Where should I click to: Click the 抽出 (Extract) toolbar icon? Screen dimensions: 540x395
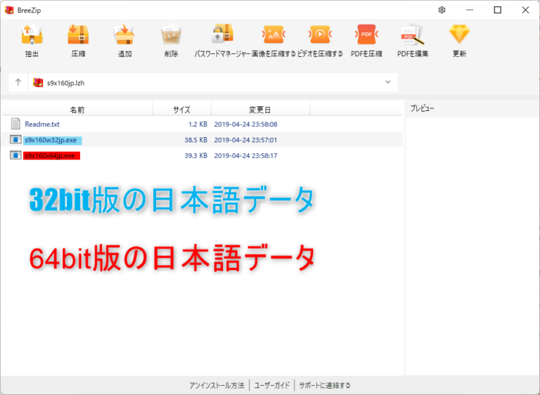tap(32, 35)
